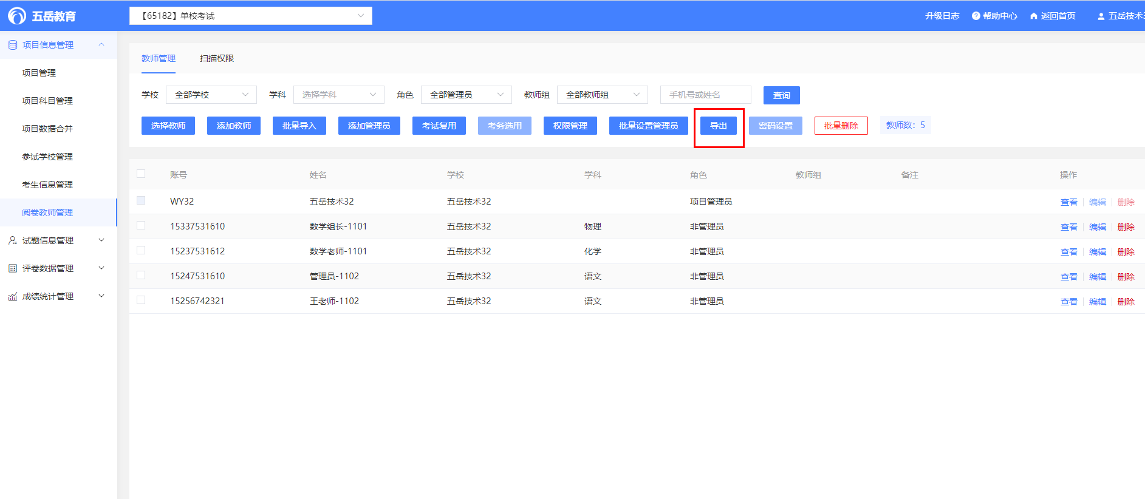Click the 添加教师 button
This screenshot has width=1145, height=499.
click(x=234, y=126)
